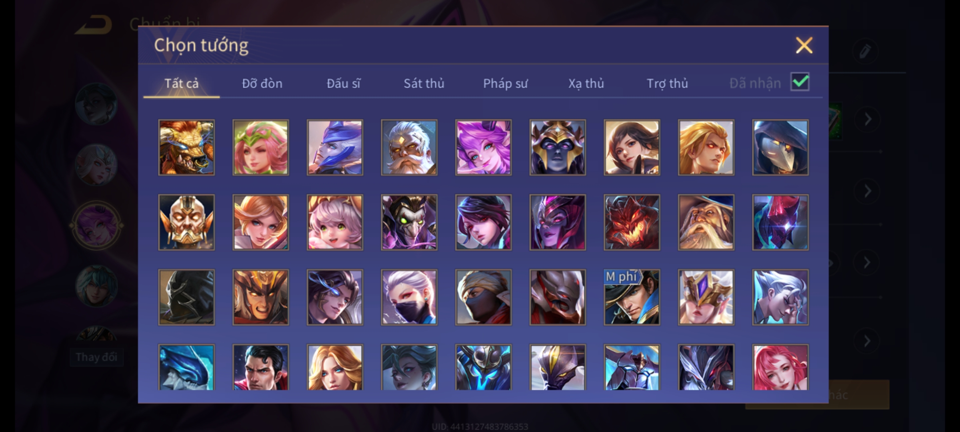View the 'Trợ thủ' support tab
960x432 pixels.
(x=667, y=83)
